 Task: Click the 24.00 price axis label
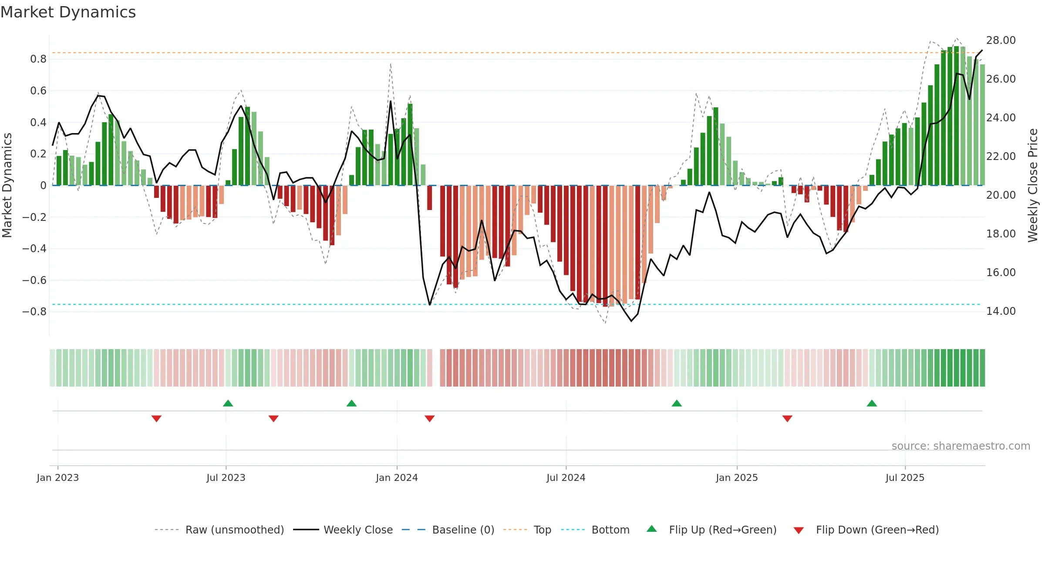point(1001,118)
